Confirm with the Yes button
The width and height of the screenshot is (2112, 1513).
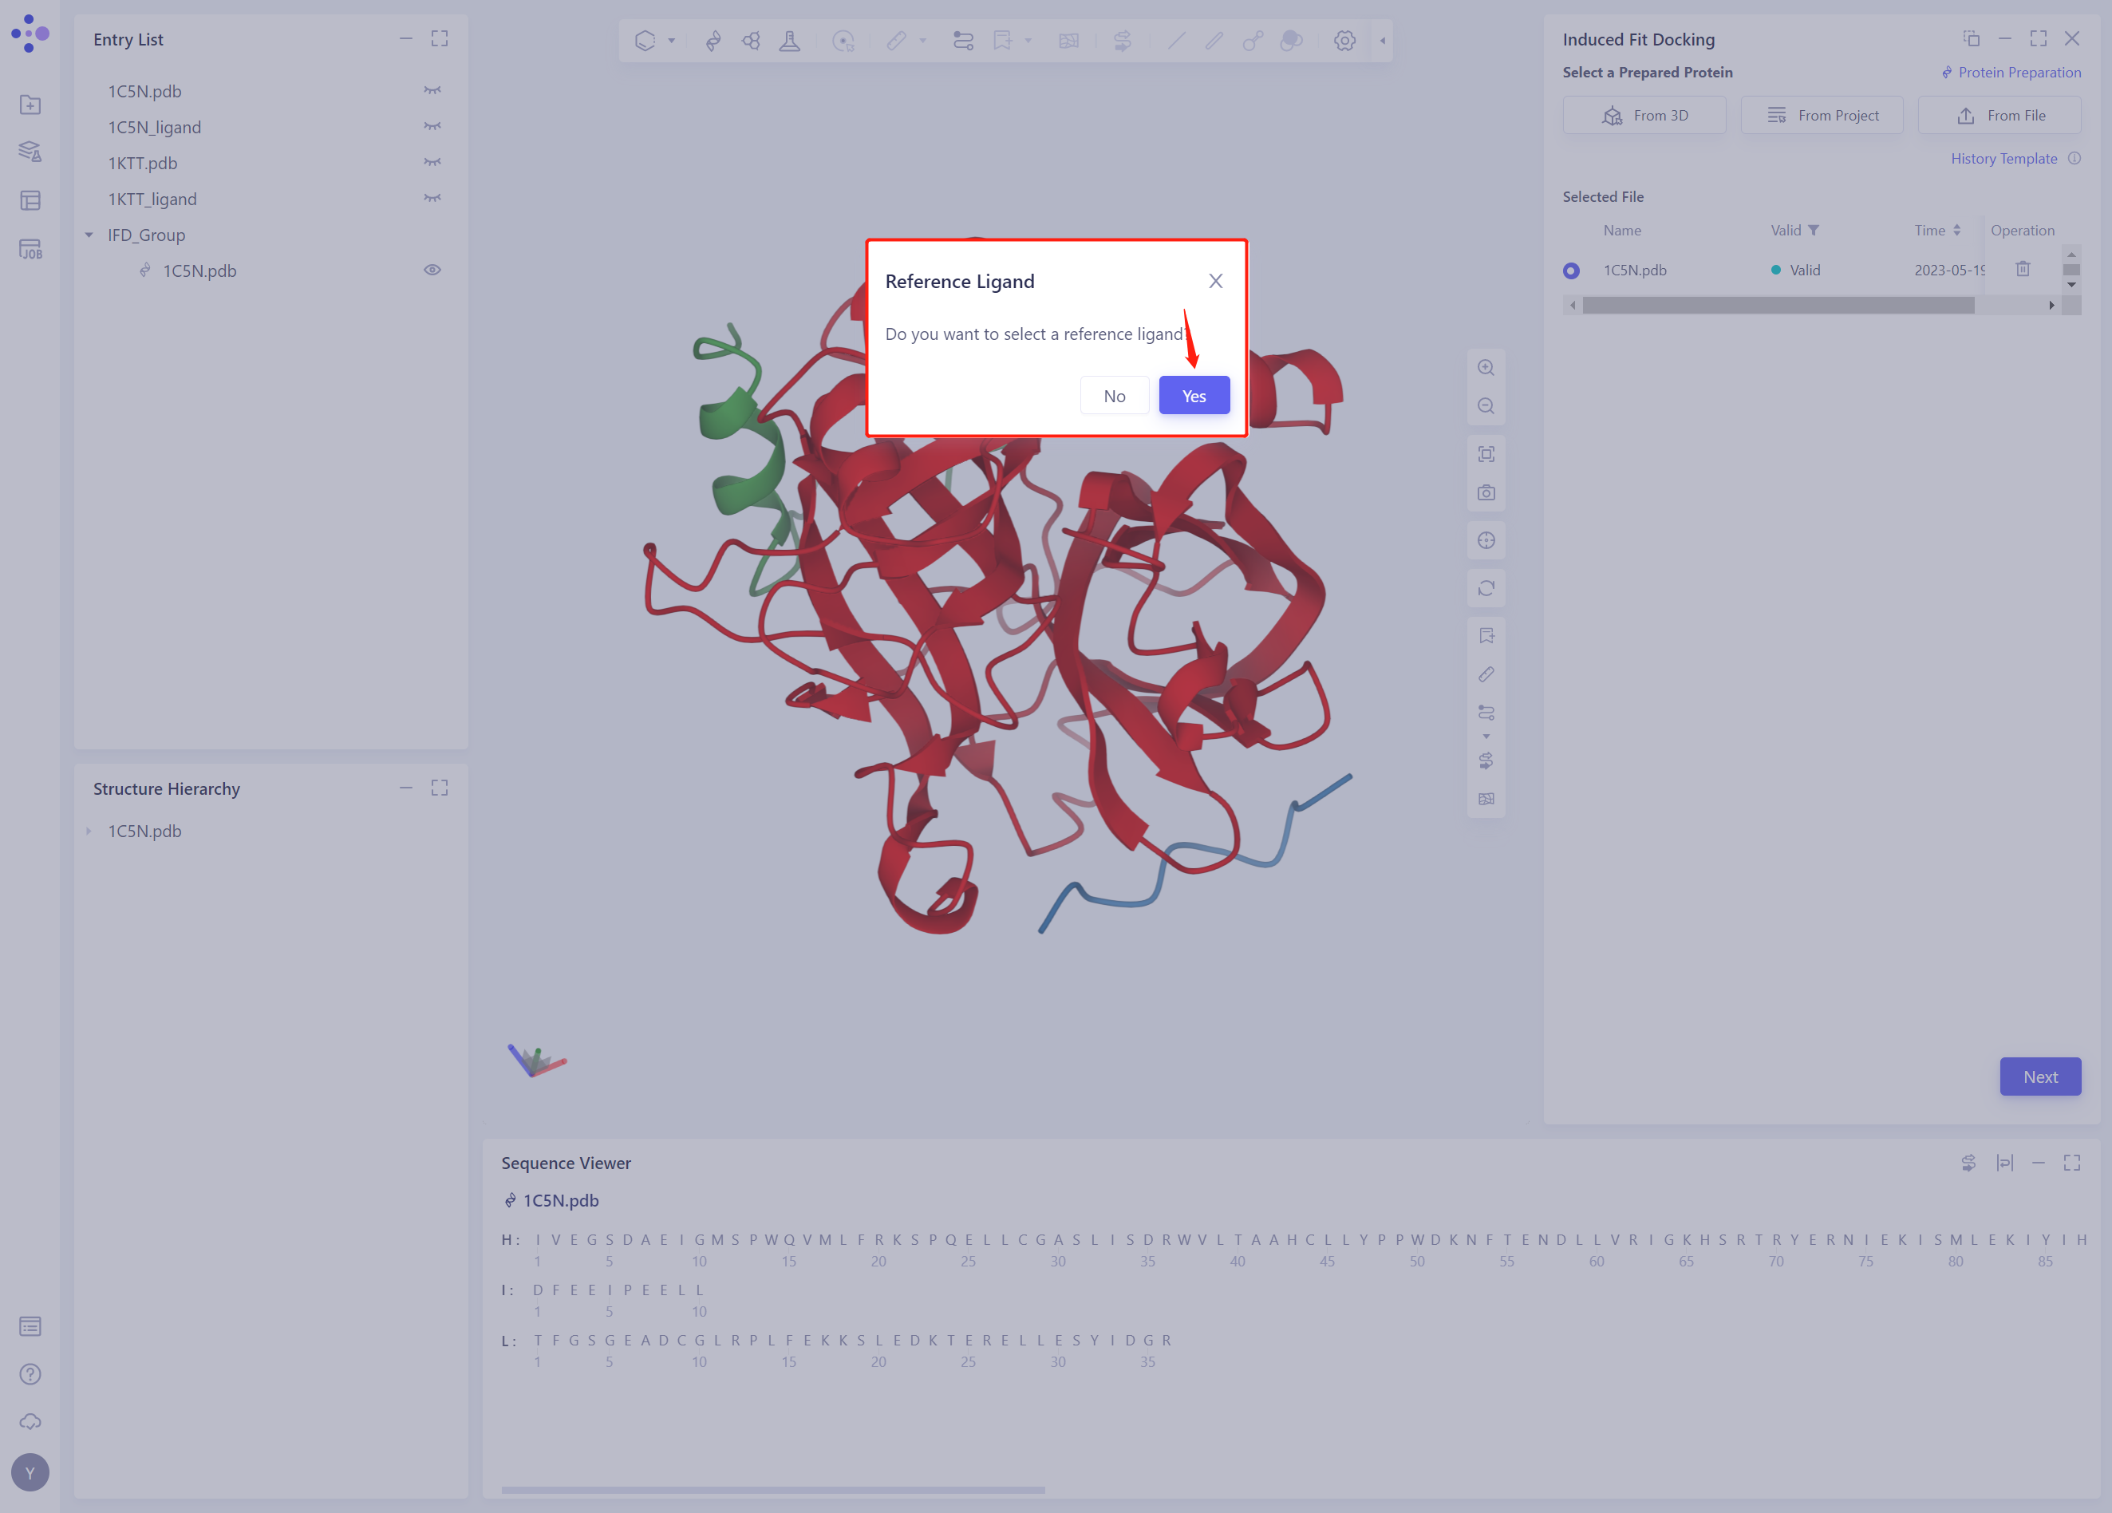pyautogui.click(x=1194, y=396)
